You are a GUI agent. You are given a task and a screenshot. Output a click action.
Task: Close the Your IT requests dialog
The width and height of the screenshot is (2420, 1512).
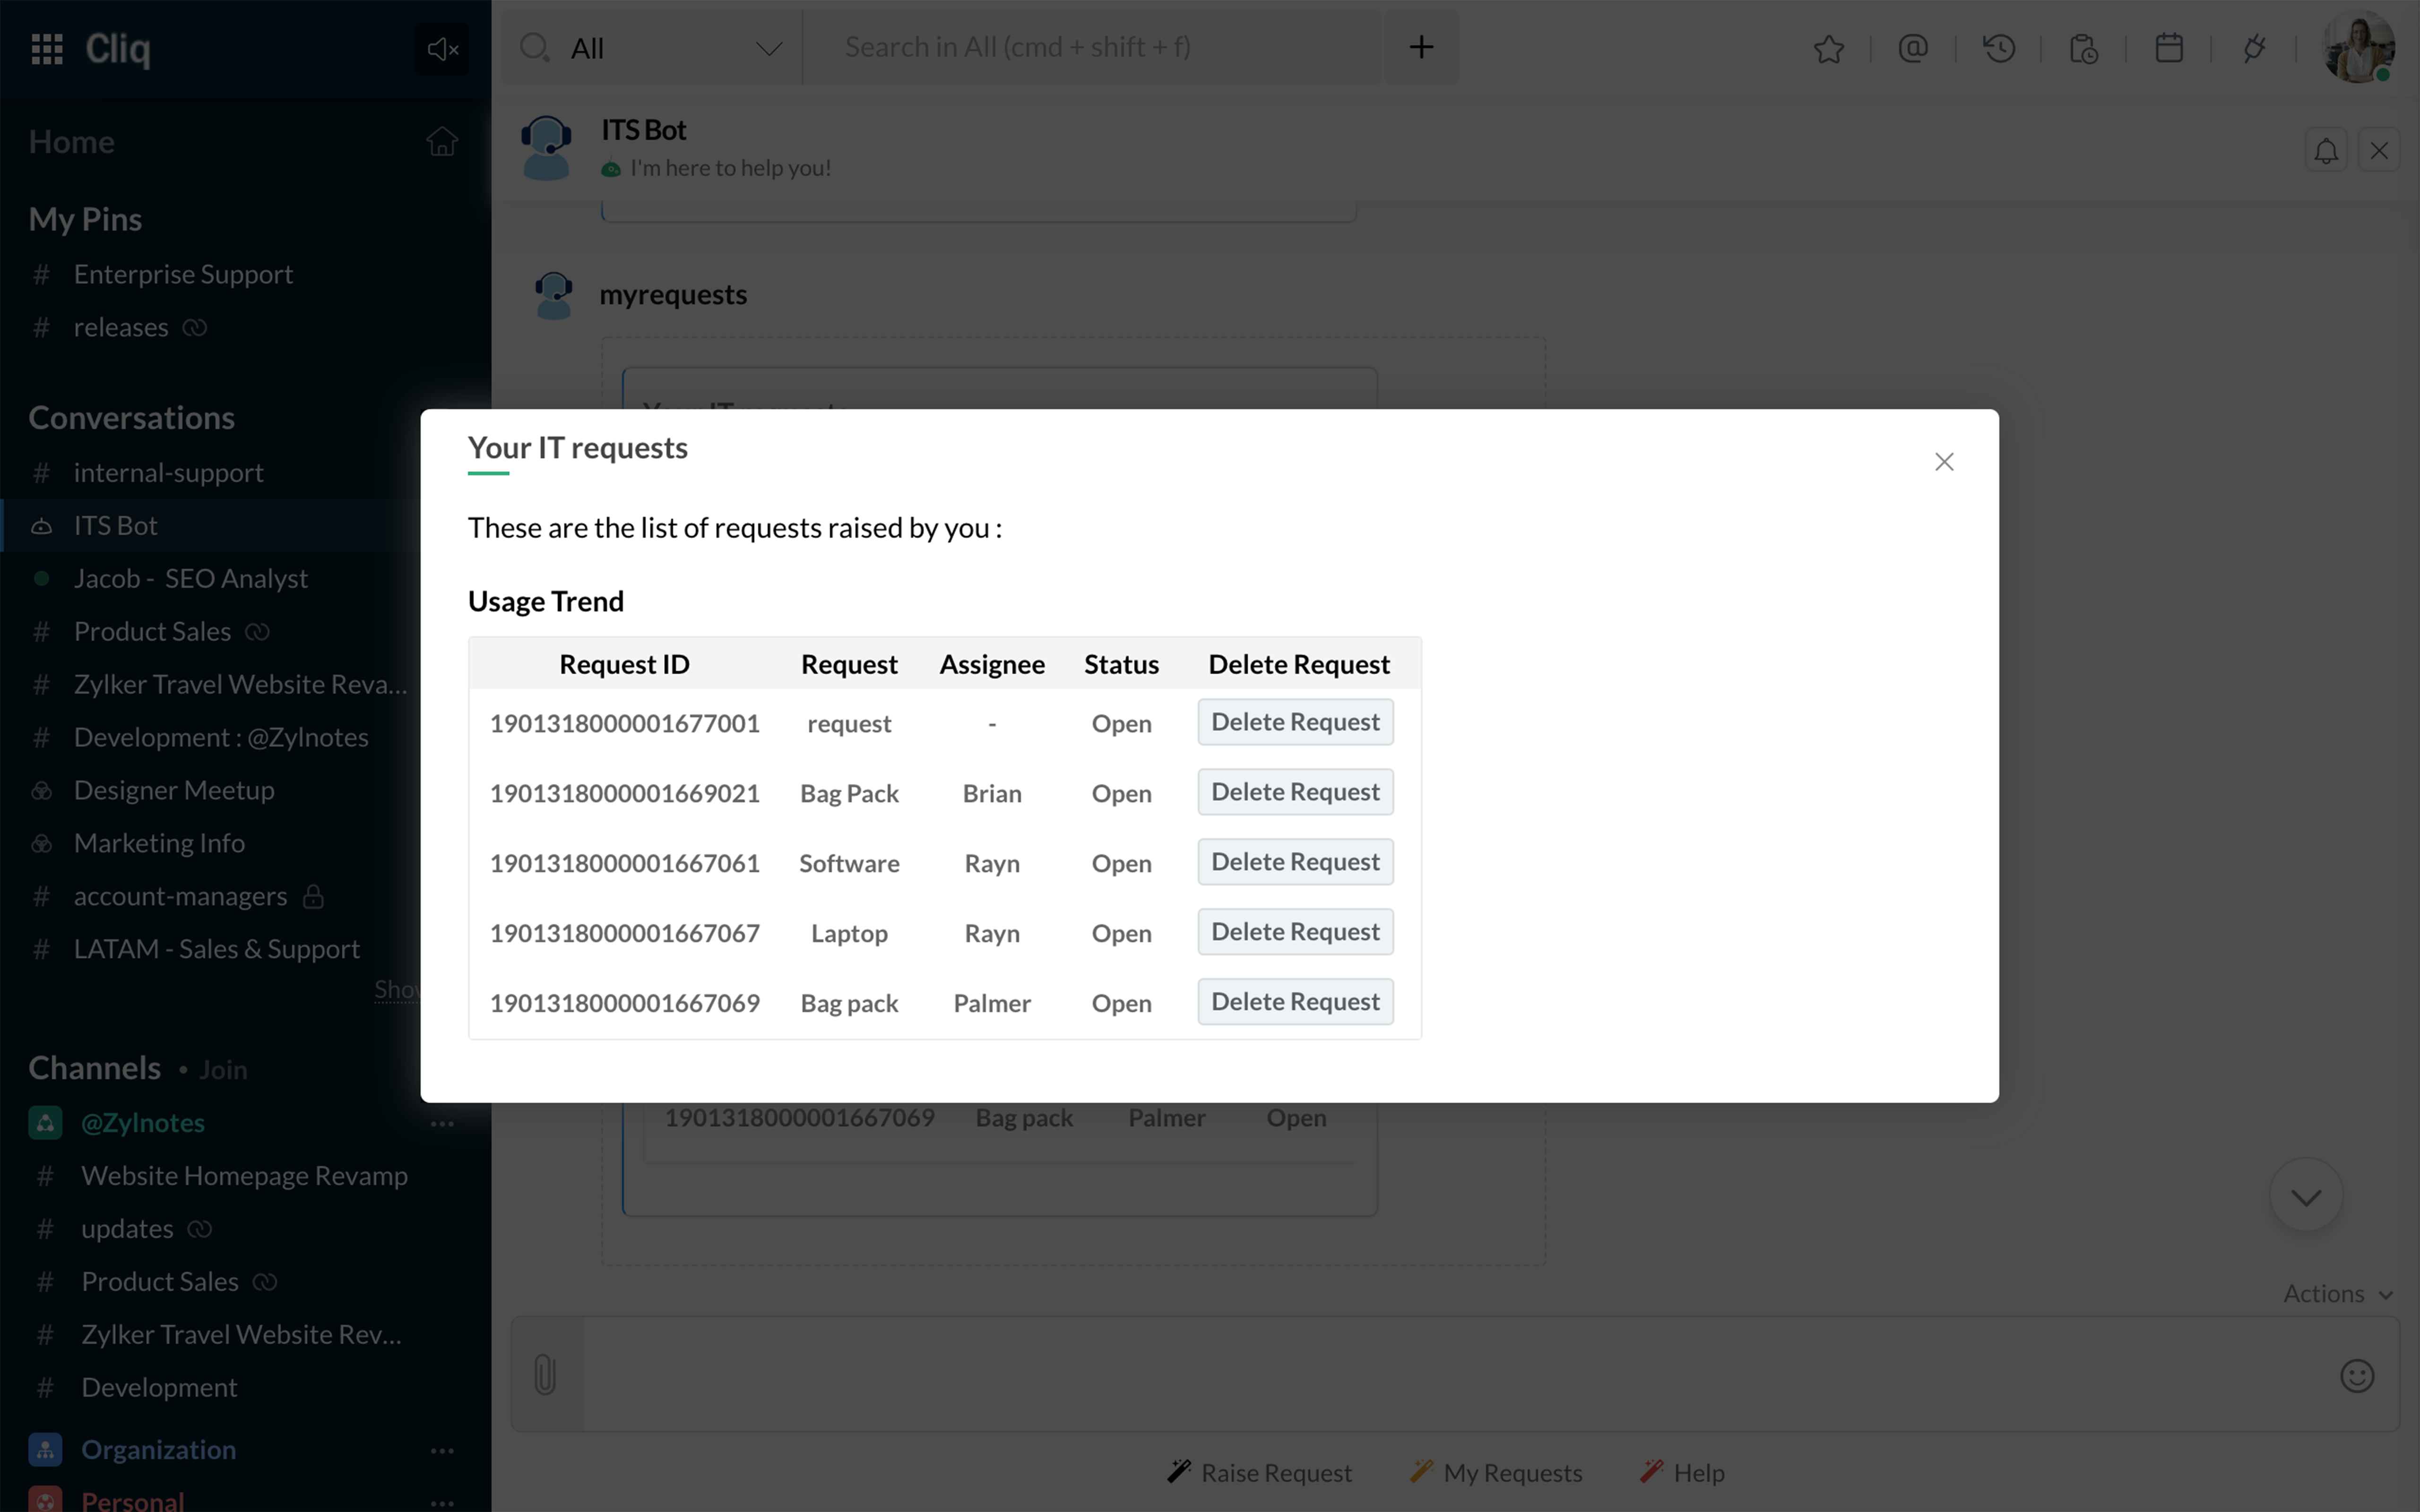point(1943,462)
